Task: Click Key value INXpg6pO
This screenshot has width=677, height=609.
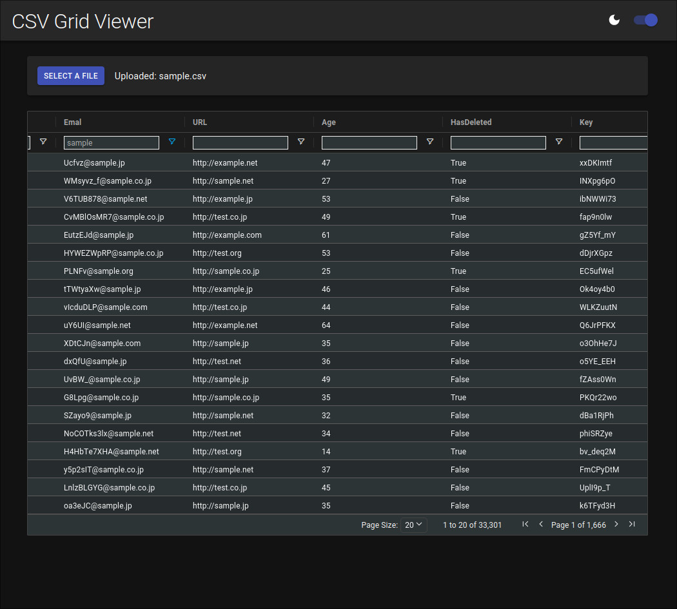Action: (598, 181)
